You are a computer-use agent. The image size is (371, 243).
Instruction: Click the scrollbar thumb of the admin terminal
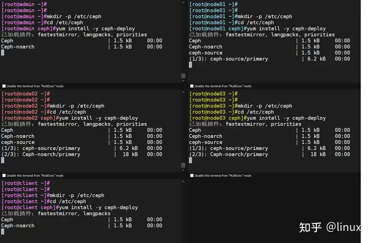183,76
